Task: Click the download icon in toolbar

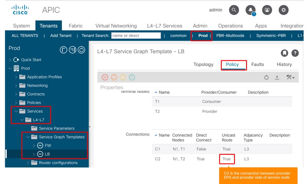Action: (277, 77)
